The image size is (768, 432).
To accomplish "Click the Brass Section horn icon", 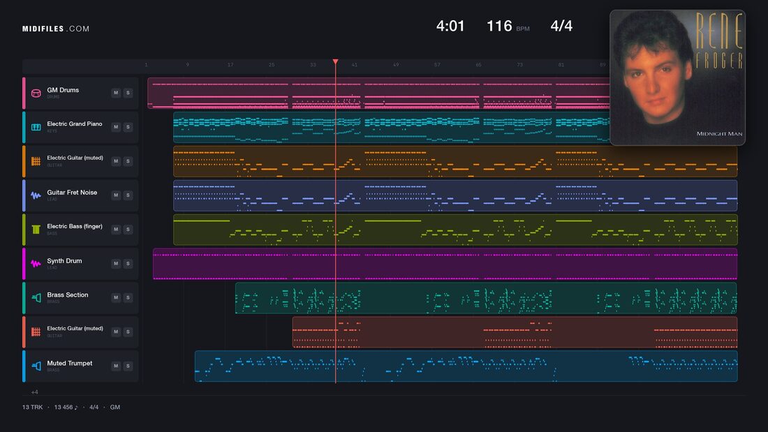I will [36, 298].
